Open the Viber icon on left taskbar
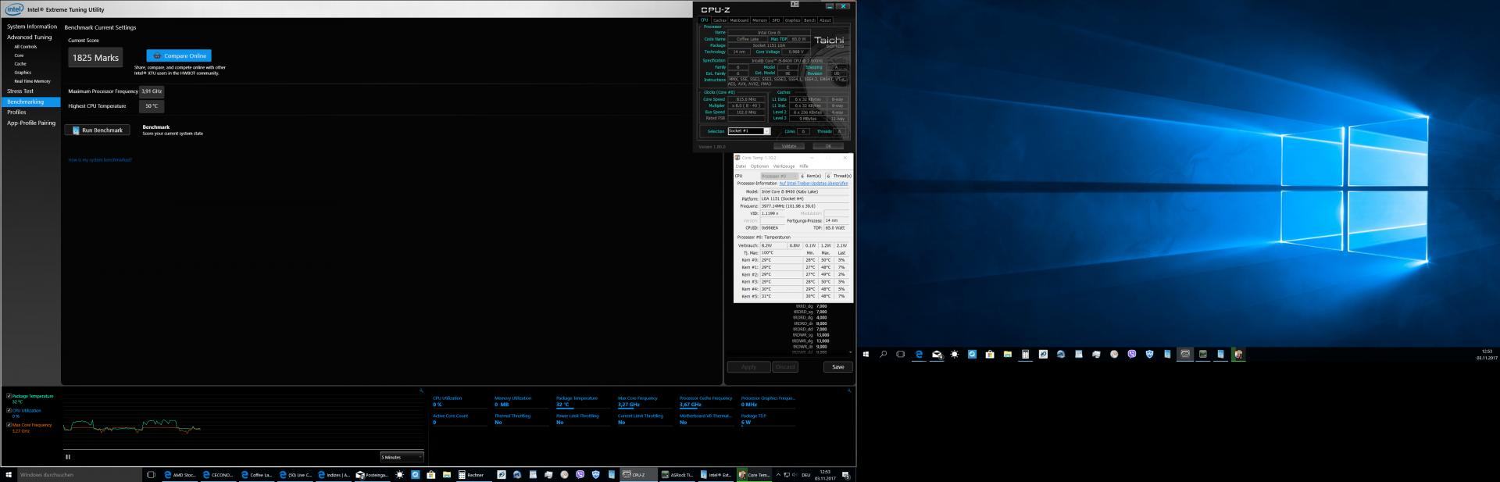The image size is (1500, 482). pyautogui.click(x=580, y=474)
